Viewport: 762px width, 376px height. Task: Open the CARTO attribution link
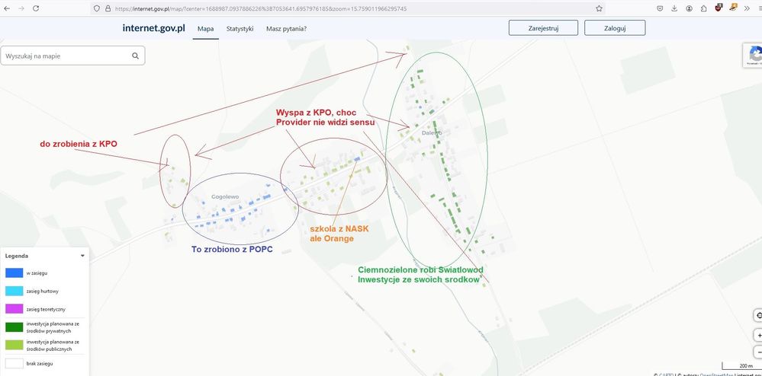point(666,374)
